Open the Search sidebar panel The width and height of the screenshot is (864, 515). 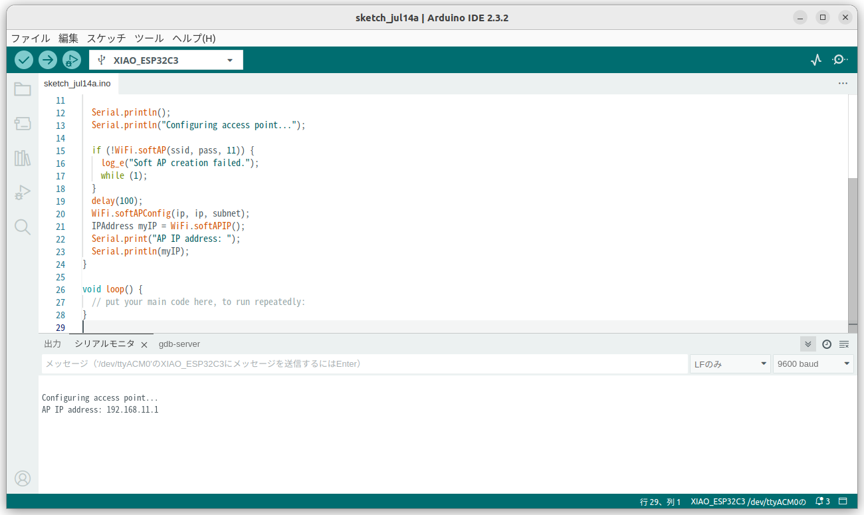pyautogui.click(x=22, y=227)
